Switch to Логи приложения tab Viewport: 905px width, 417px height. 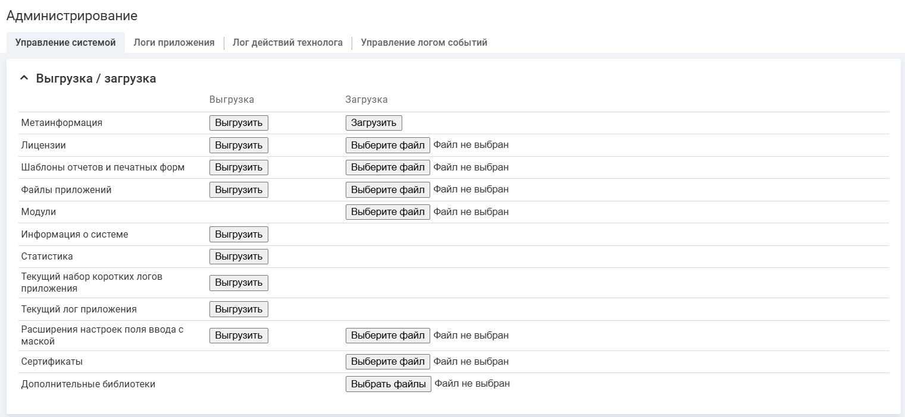click(x=174, y=43)
